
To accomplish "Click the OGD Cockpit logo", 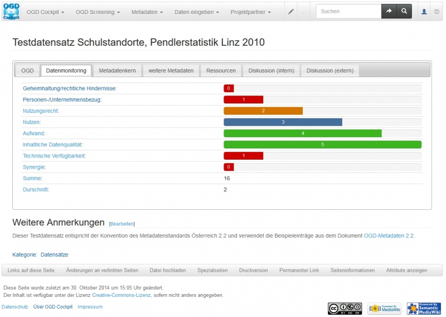I will (11, 11).
